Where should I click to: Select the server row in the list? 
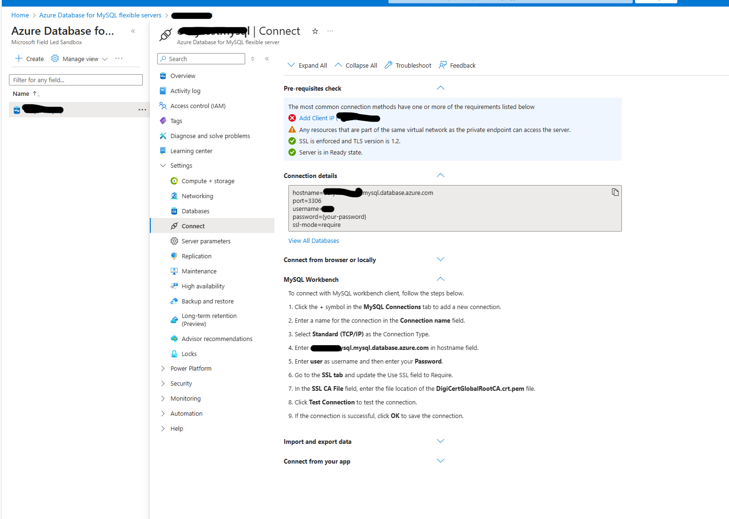tap(79, 110)
